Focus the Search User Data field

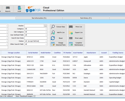pyautogui.click(x=36, y=38)
